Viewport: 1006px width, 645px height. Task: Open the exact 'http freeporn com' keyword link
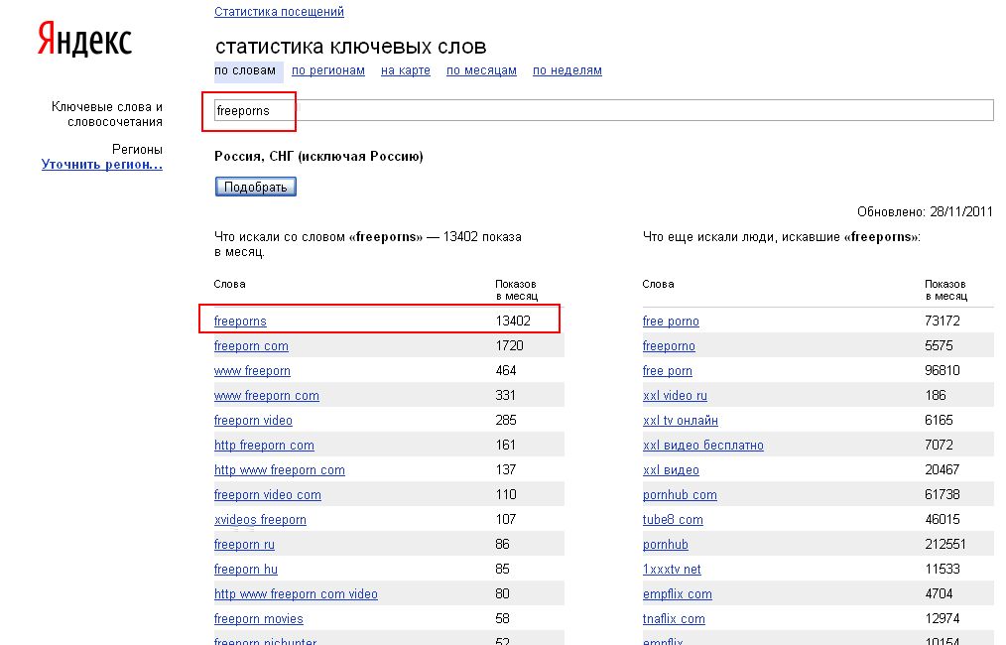point(264,446)
